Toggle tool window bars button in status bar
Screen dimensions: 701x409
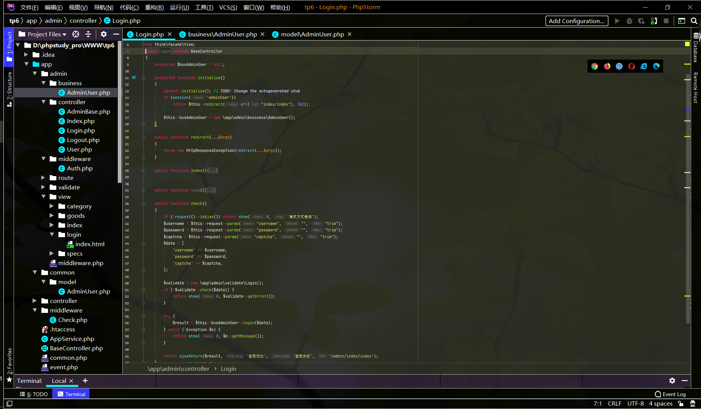point(9,404)
